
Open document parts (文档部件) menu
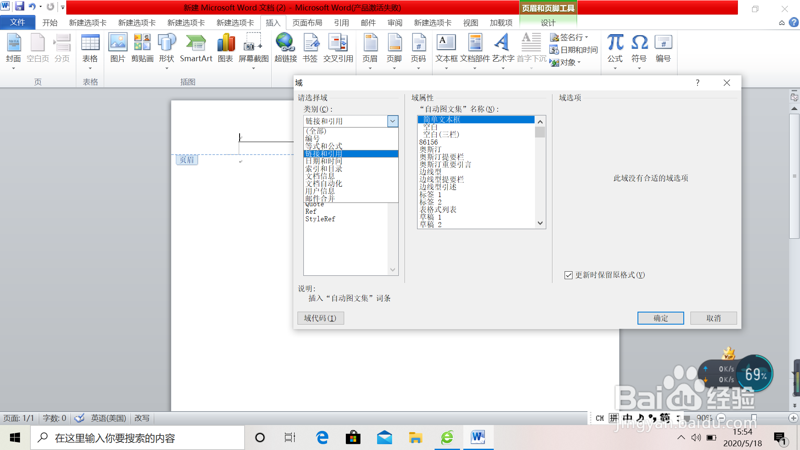click(x=475, y=51)
